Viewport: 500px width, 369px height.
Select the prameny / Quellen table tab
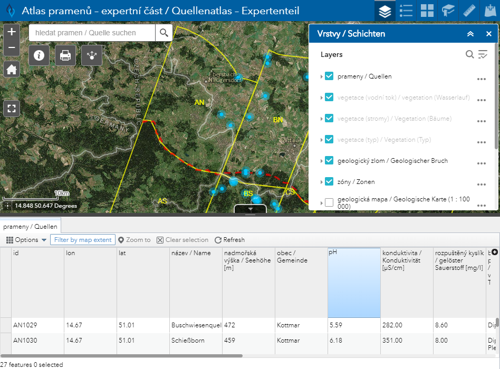31,227
